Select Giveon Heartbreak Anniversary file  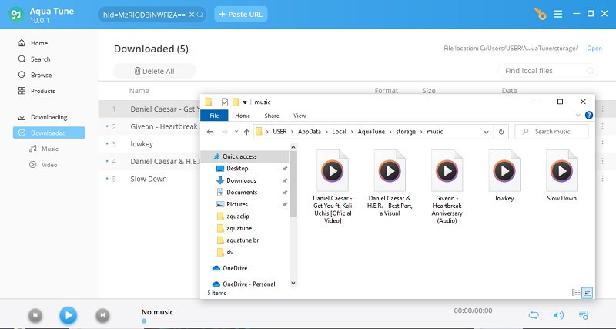coord(447,186)
